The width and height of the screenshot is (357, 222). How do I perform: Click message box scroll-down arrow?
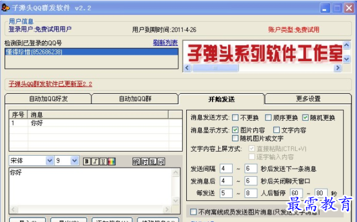[175, 201]
